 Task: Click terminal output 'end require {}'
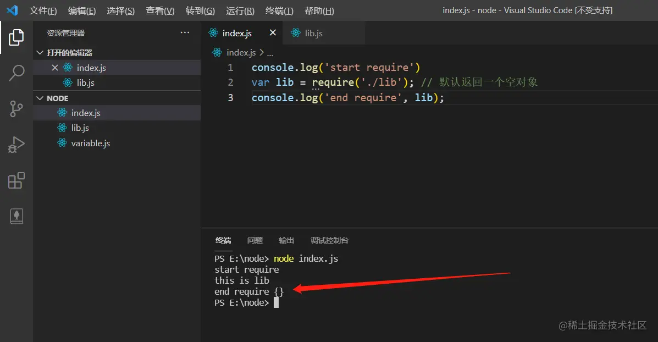pos(249,291)
